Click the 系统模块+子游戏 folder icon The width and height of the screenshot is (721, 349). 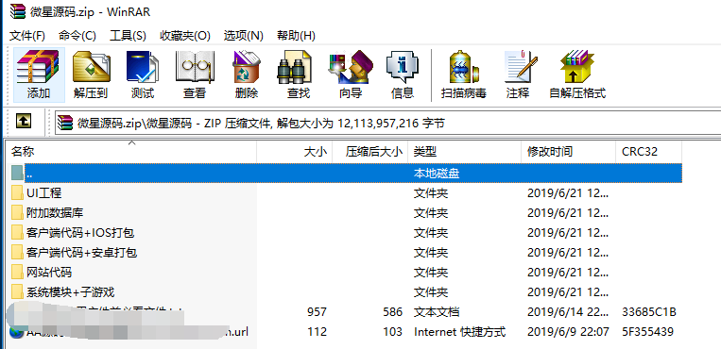tap(17, 292)
